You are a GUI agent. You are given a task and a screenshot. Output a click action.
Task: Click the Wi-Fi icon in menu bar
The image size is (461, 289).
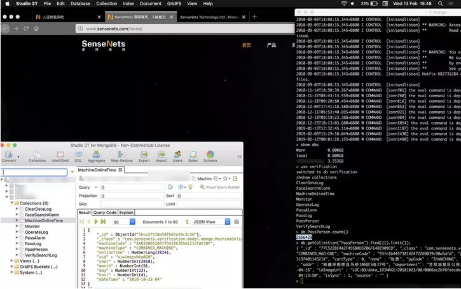tap(344, 4)
